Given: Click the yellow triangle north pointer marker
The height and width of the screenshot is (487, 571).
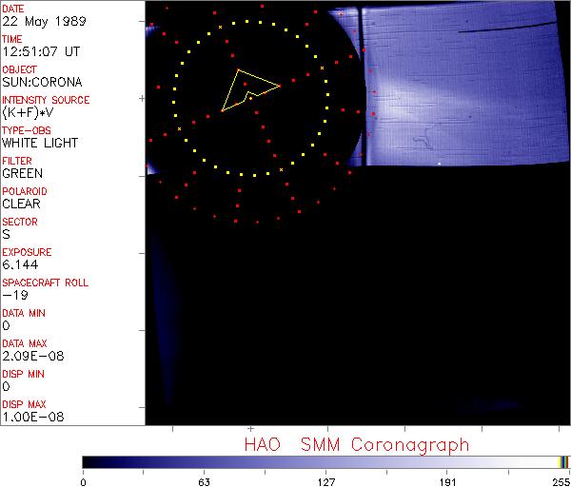Looking at the screenshot, I should (x=246, y=88).
